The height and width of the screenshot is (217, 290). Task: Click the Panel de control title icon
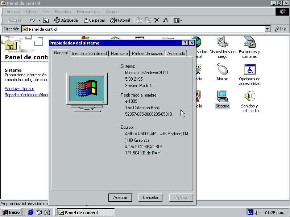click(x=4, y=3)
